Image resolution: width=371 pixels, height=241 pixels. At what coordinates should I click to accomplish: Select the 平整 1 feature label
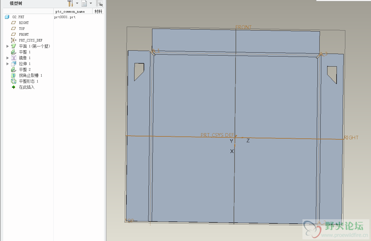click(x=25, y=52)
